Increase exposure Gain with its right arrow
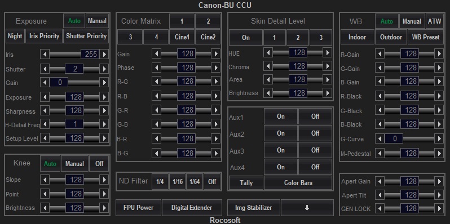This screenshot has height=224, width=450. [104, 83]
